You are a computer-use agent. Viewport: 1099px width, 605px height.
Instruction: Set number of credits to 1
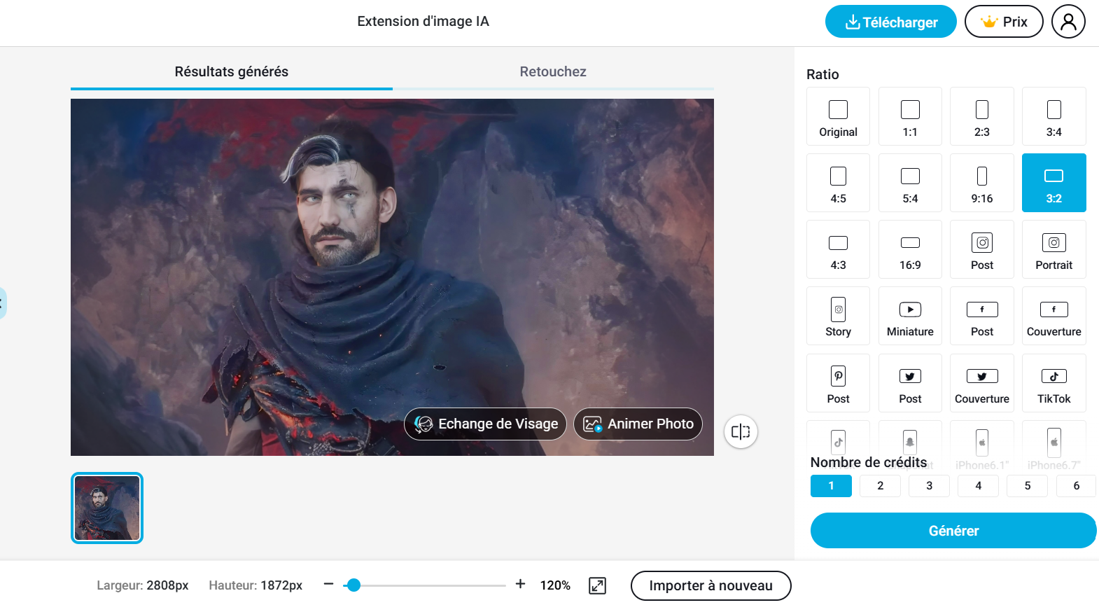pos(831,486)
